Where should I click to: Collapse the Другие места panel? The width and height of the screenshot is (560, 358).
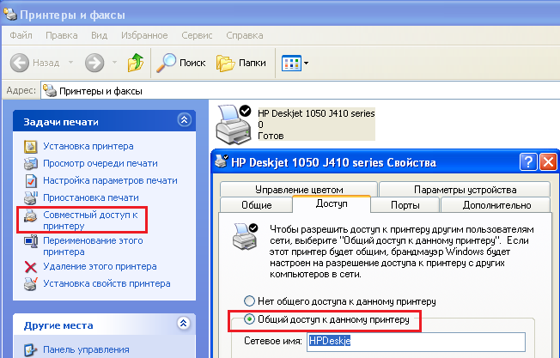tap(184, 324)
